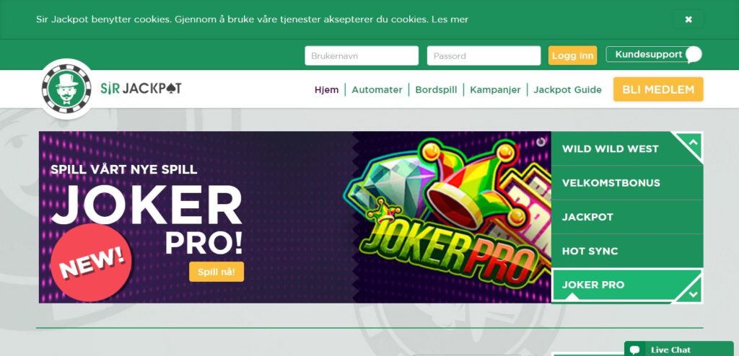Go to the Kampanjer page

(495, 89)
